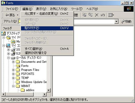Select the addins label in tree
The height and width of the screenshot is (103, 135).
(x=30, y=90)
